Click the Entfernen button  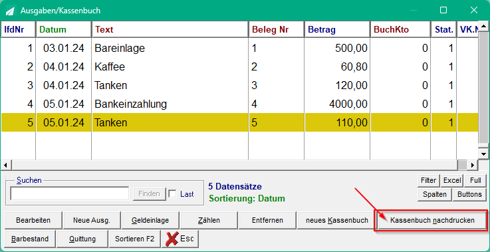267,221
